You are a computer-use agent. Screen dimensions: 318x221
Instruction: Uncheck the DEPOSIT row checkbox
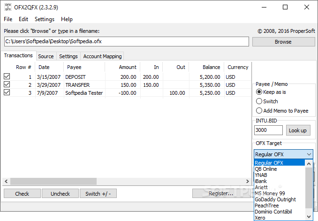(x=7, y=76)
